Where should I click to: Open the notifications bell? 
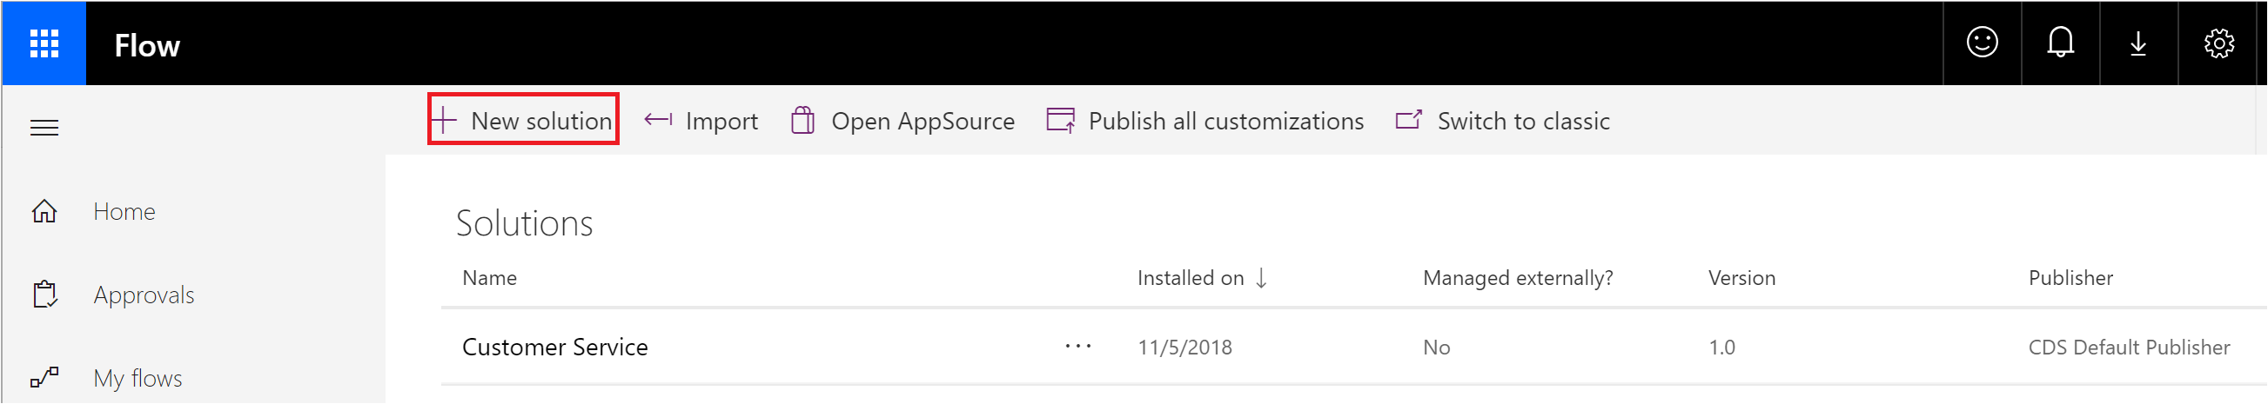(2060, 43)
